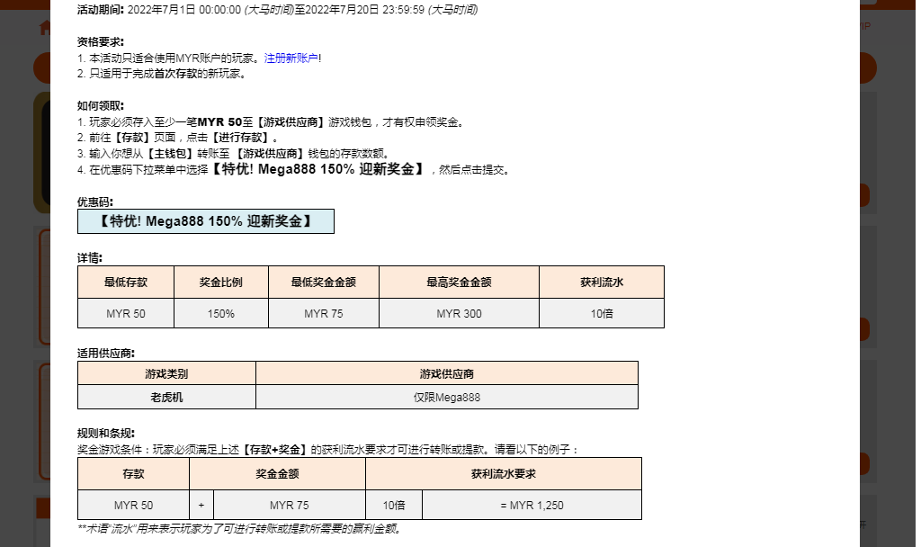Select the 游戏供应商 header cell
Viewport: 921px width, 547px height.
point(447,373)
